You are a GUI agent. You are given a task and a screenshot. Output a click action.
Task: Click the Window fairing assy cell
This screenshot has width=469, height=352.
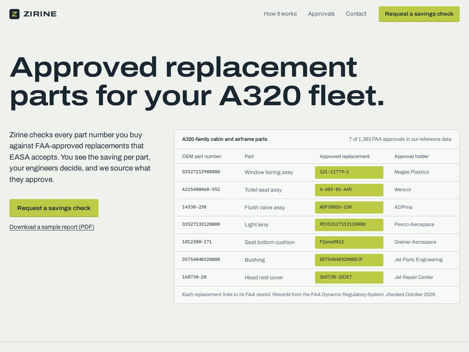click(269, 172)
